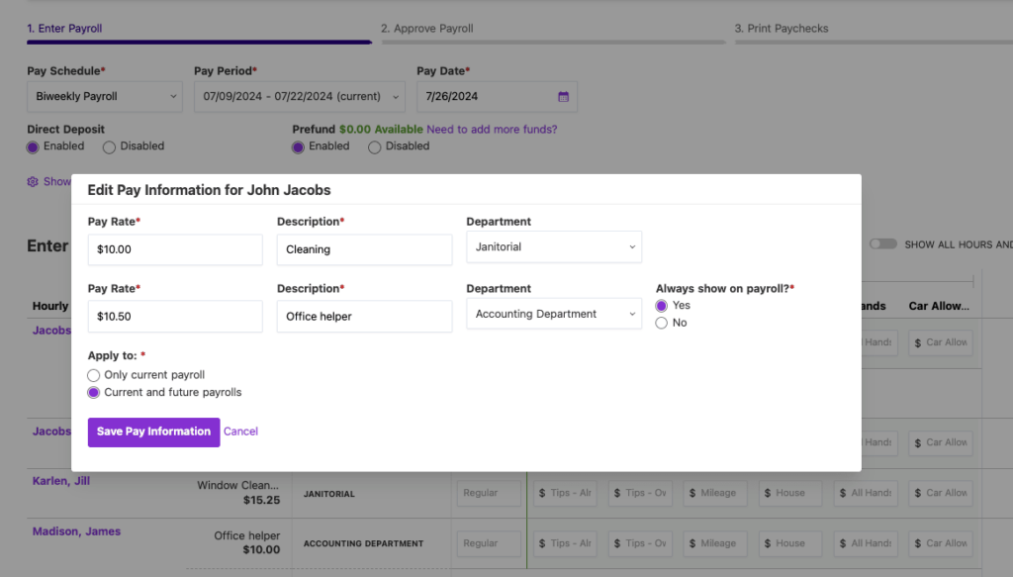
Task: Click Madison's Office helper $10.00 rate
Action: click(x=246, y=542)
